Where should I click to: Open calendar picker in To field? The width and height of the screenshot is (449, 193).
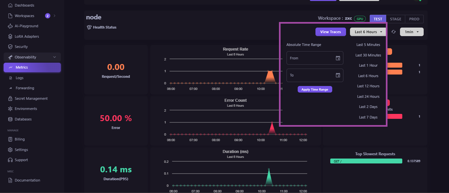pos(338,75)
